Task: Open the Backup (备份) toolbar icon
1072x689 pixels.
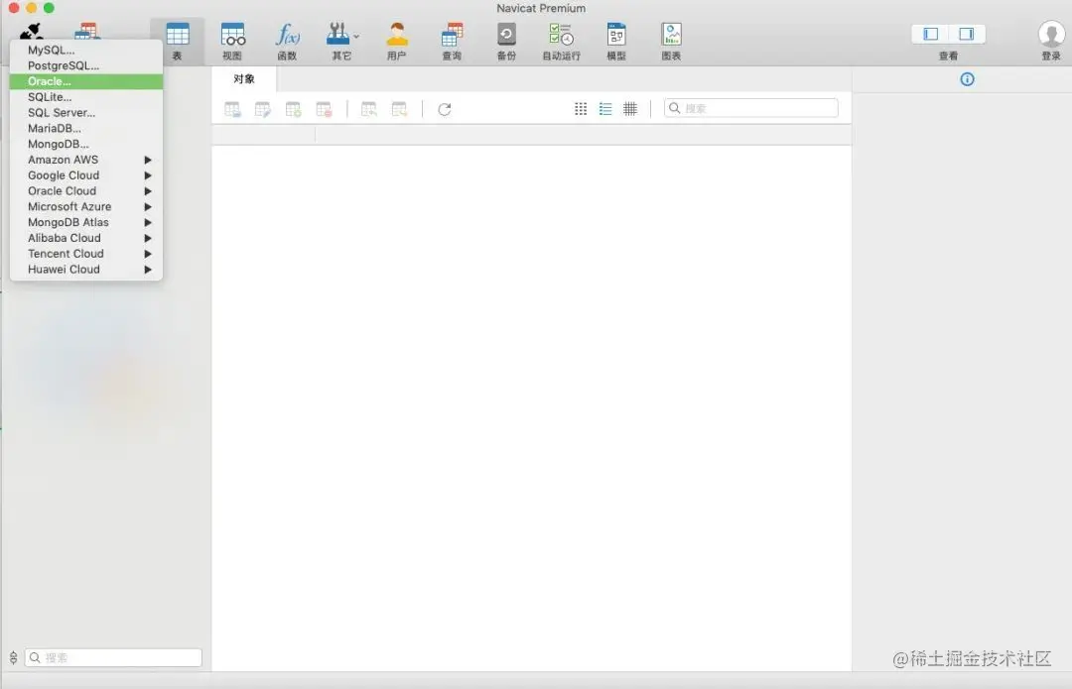Action: (x=506, y=41)
